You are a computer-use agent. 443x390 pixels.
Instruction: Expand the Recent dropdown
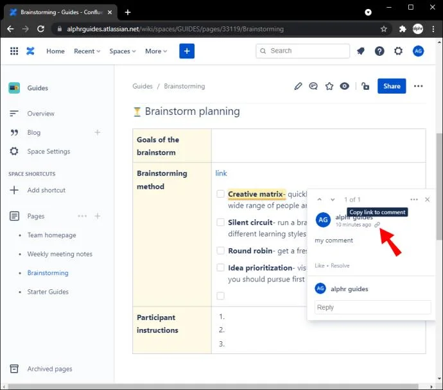tap(87, 51)
